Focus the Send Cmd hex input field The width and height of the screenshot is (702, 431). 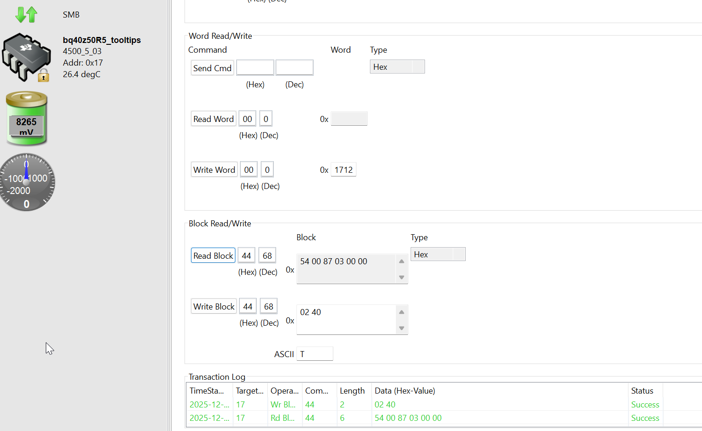(x=255, y=68)
